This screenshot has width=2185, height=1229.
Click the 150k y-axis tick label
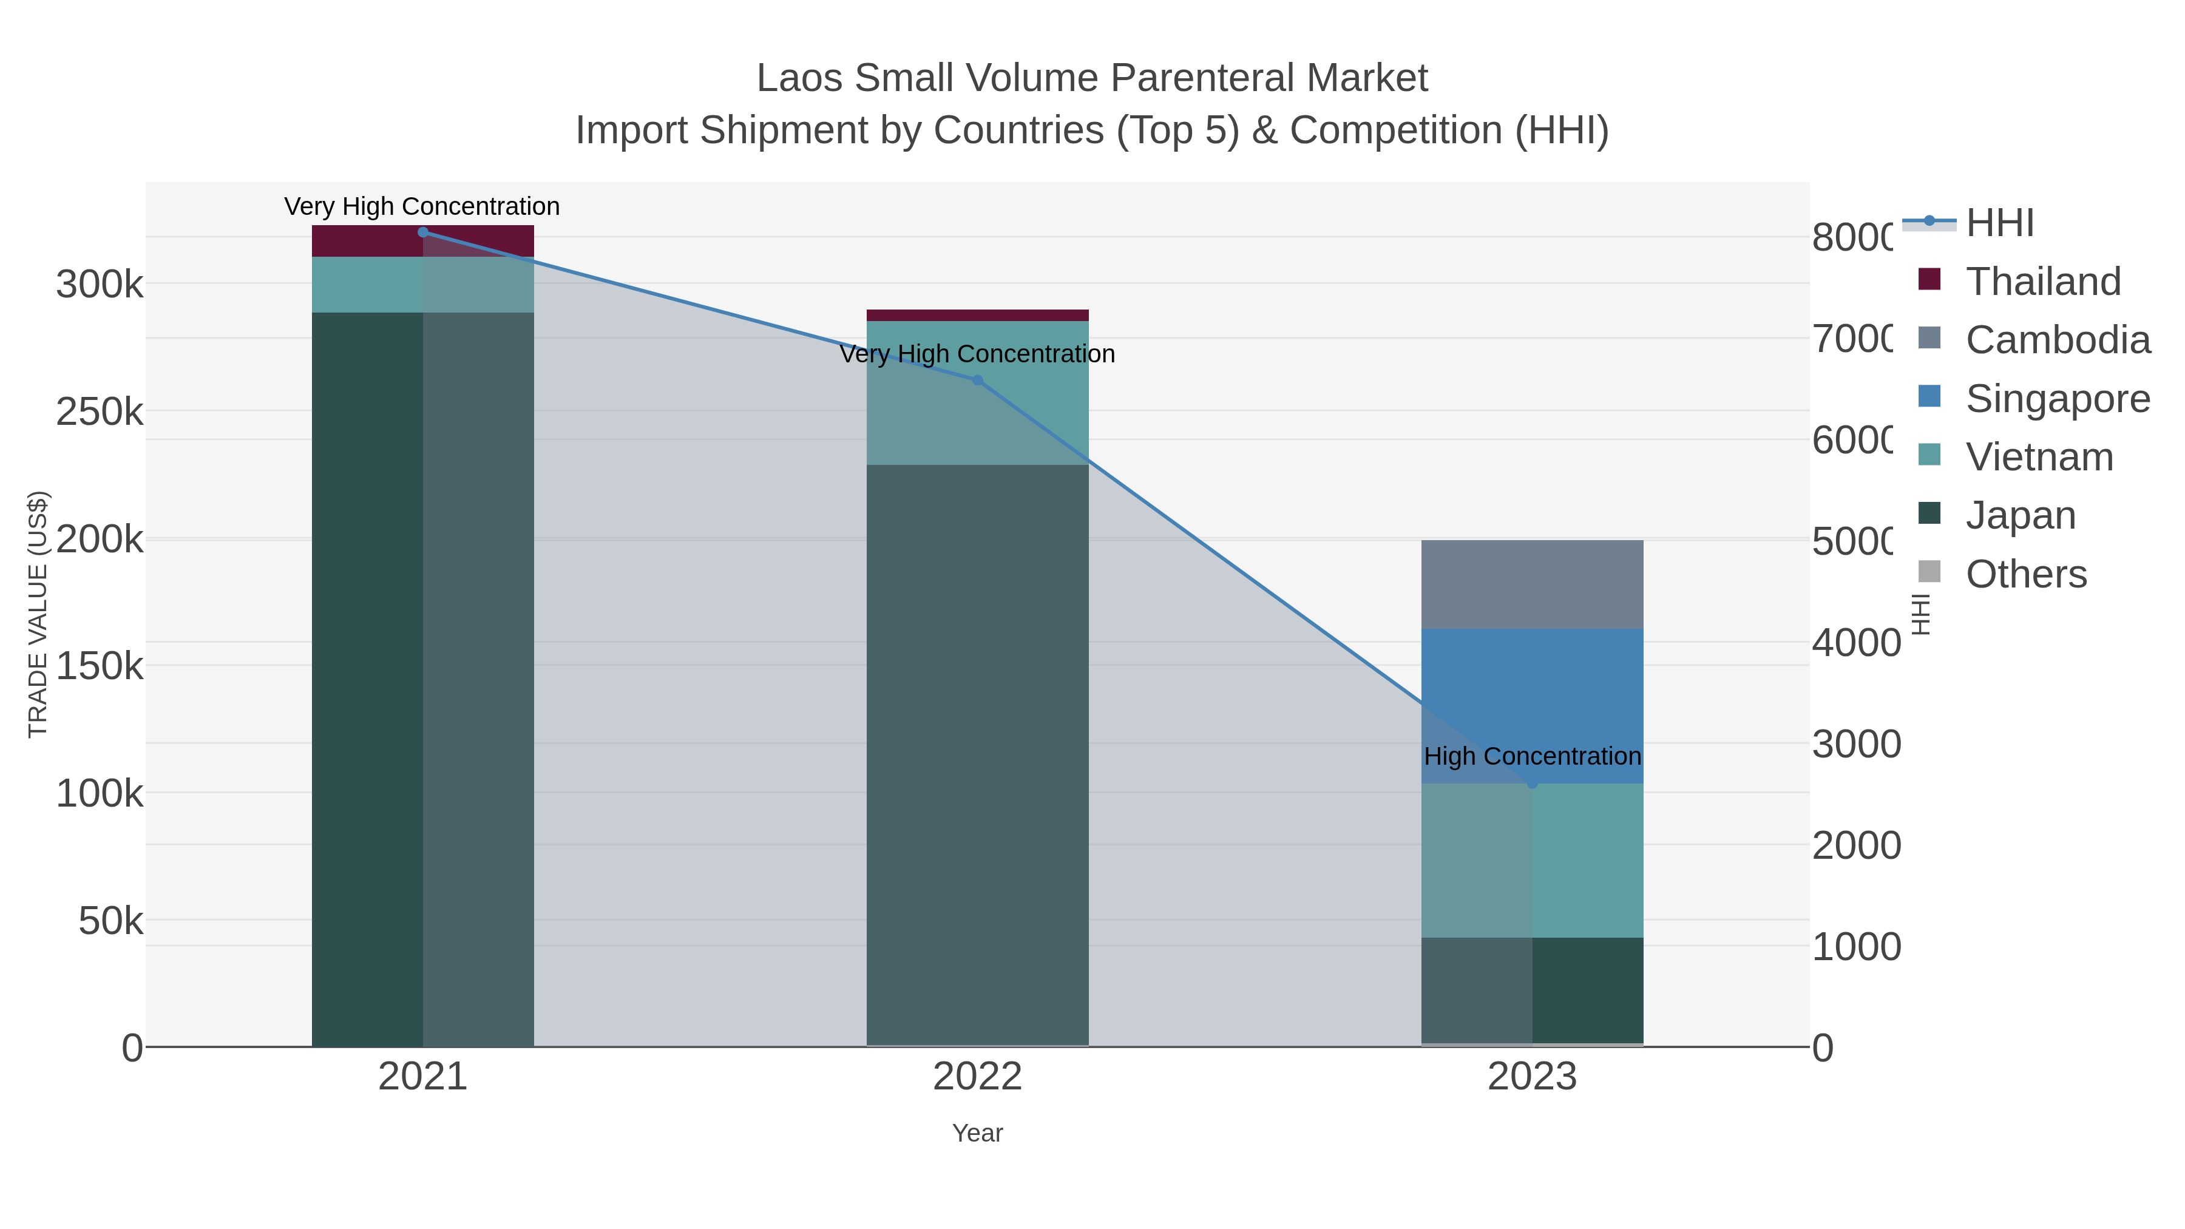100,666
